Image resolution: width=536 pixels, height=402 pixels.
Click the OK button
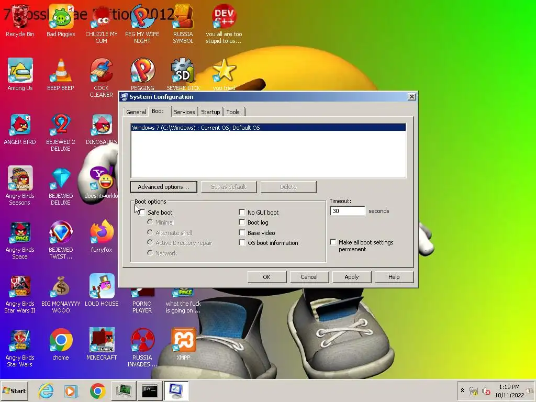(266, 277)
